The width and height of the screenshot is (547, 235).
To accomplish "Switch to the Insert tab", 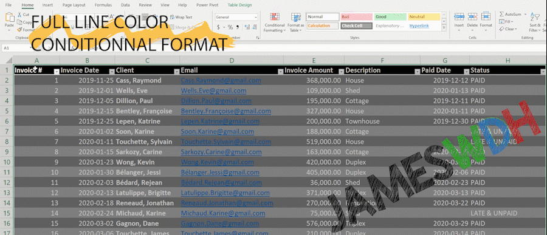I will tap(47, 5).
